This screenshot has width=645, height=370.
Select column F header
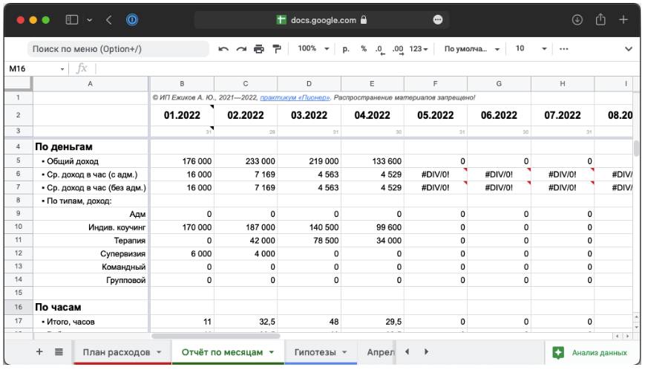coord(435,83)
